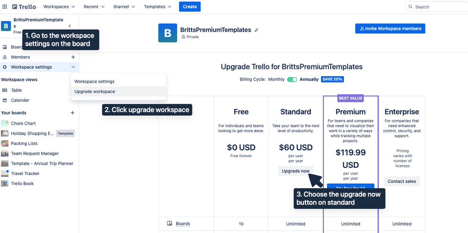Select the Annually billing label
This screenshot has width=468, height=233.
(x=309, y=79)
